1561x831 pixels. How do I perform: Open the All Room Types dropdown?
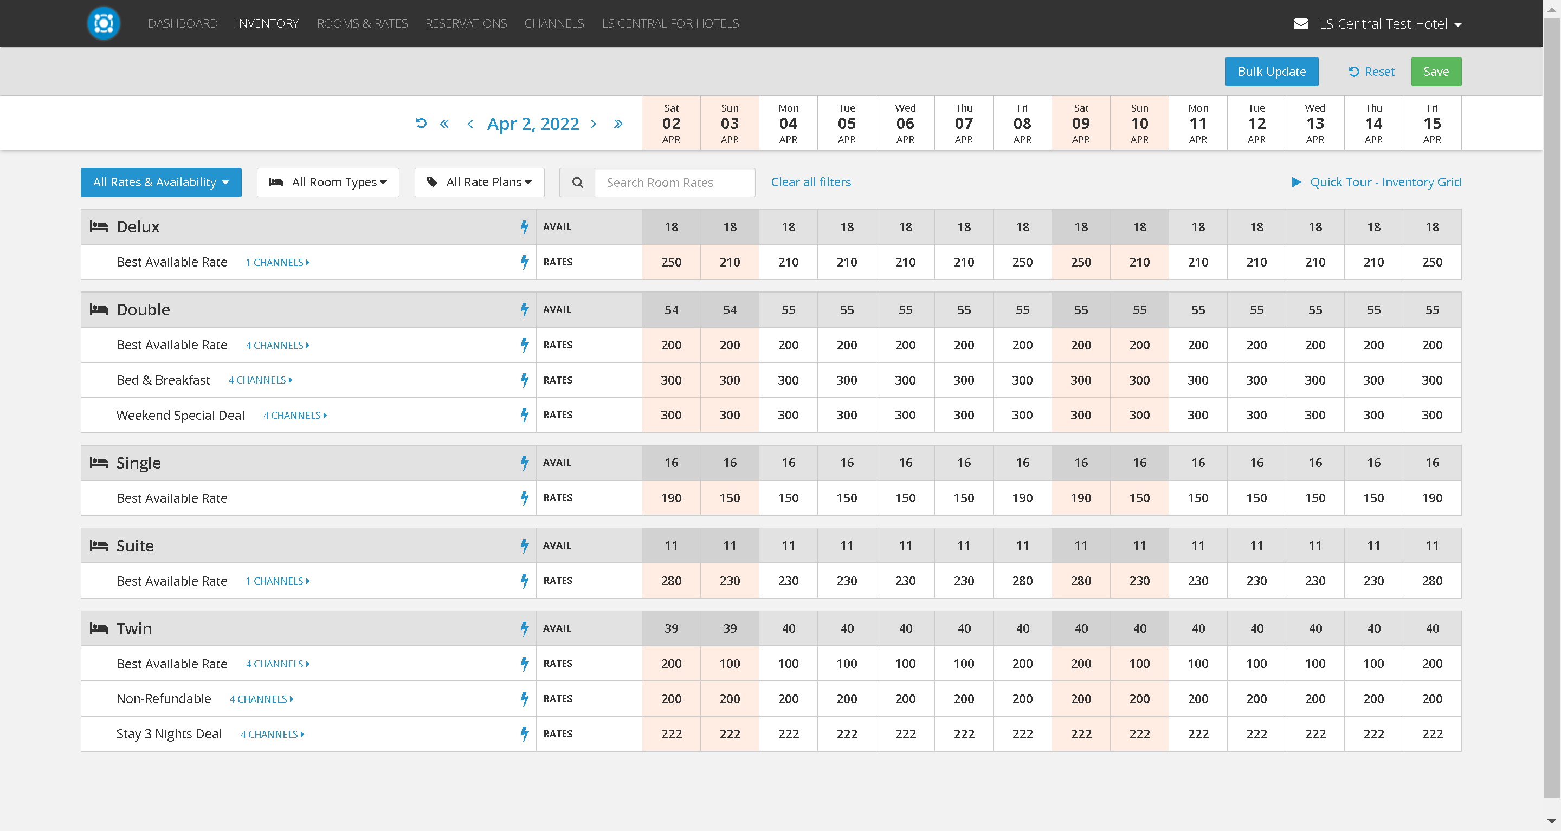pos(328,183)
